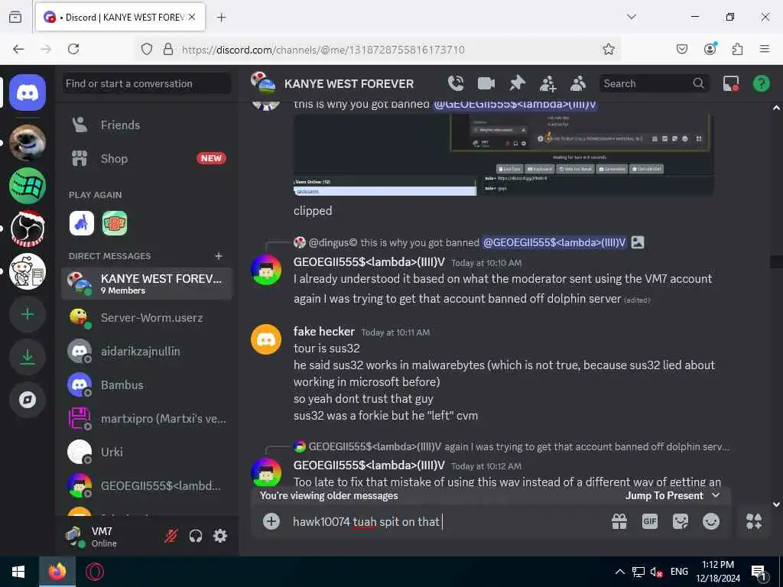Click Find or start a conversation box

147,83
